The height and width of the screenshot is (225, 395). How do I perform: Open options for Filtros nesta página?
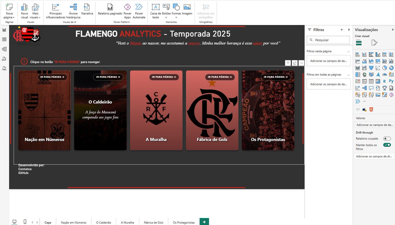point(349,51)
